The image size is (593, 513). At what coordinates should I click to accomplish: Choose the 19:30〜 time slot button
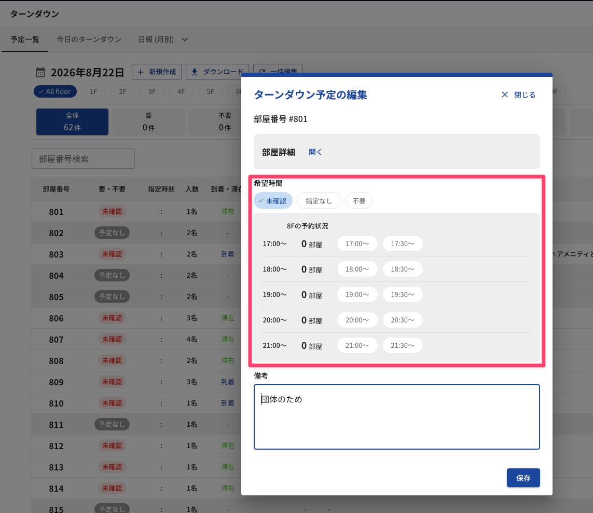click(403, 294)
